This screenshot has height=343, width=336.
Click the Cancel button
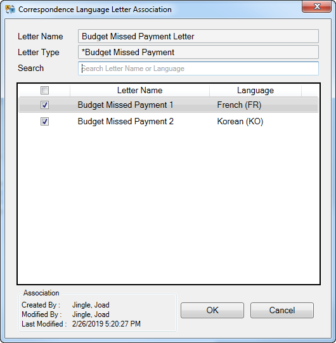tap(282, 310)
